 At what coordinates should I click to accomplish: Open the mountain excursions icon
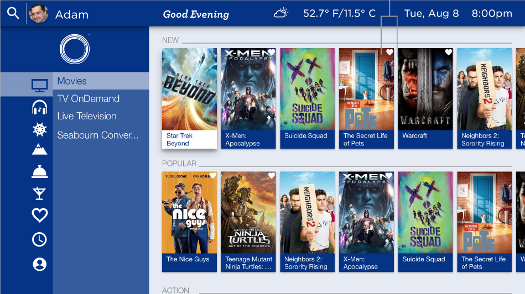click(x=39, y=149)
